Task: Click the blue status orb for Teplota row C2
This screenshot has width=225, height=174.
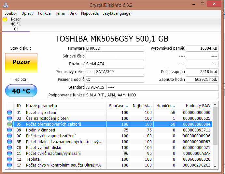Action: click(9, 159)
